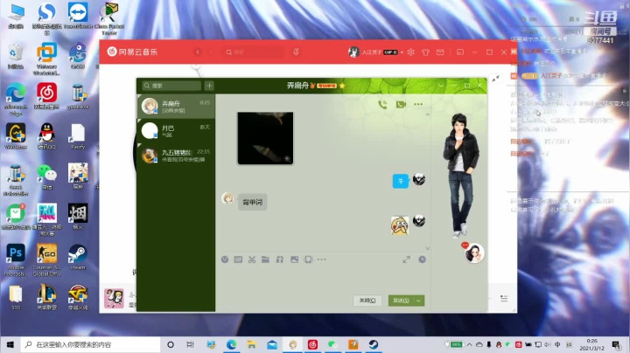Viewport: 630px width, 353px height.
Task: Open Steam from the taskbar
Action: coord(374,344)
